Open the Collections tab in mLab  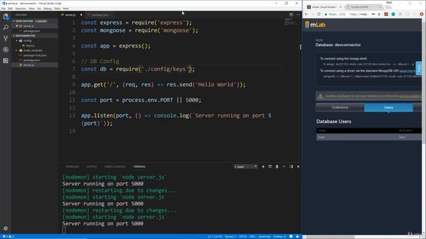coord(340,108)
